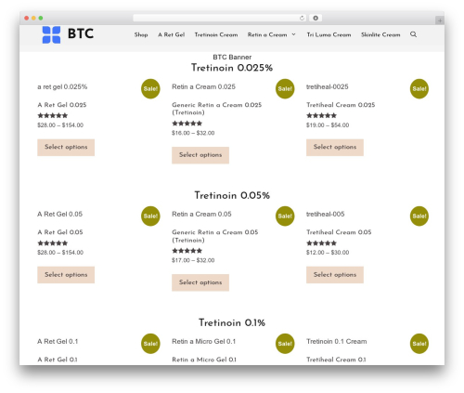
Task: Click the BTC Banner image placeholder
Action: coord(232,58)
